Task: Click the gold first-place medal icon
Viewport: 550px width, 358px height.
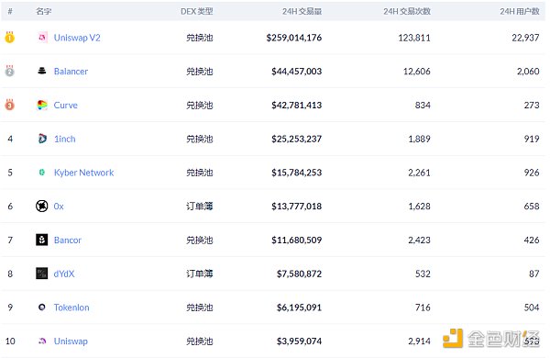Action: point(9,37)
